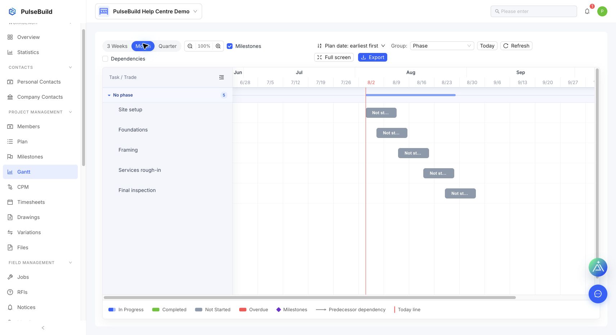Click the search input field
This screenshot has width=616, height=335.
534,11
